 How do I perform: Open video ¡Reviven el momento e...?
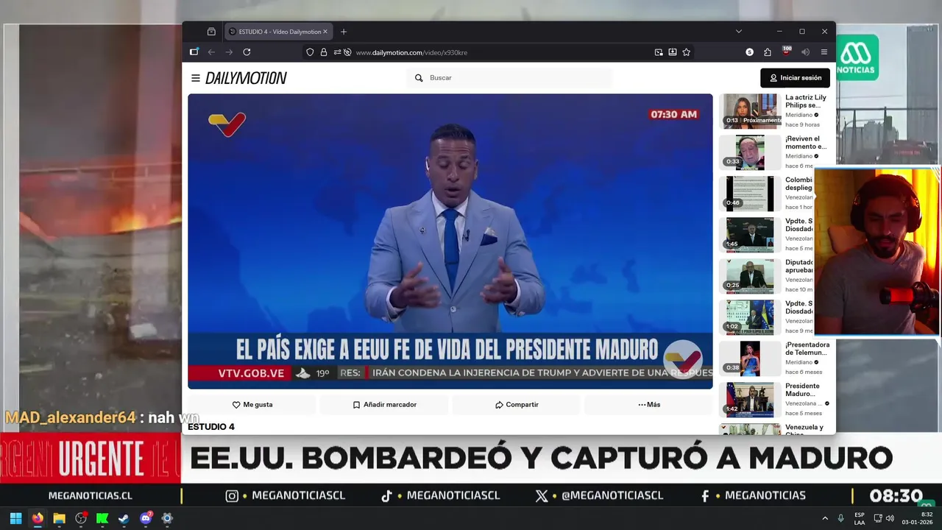point(806,143)
